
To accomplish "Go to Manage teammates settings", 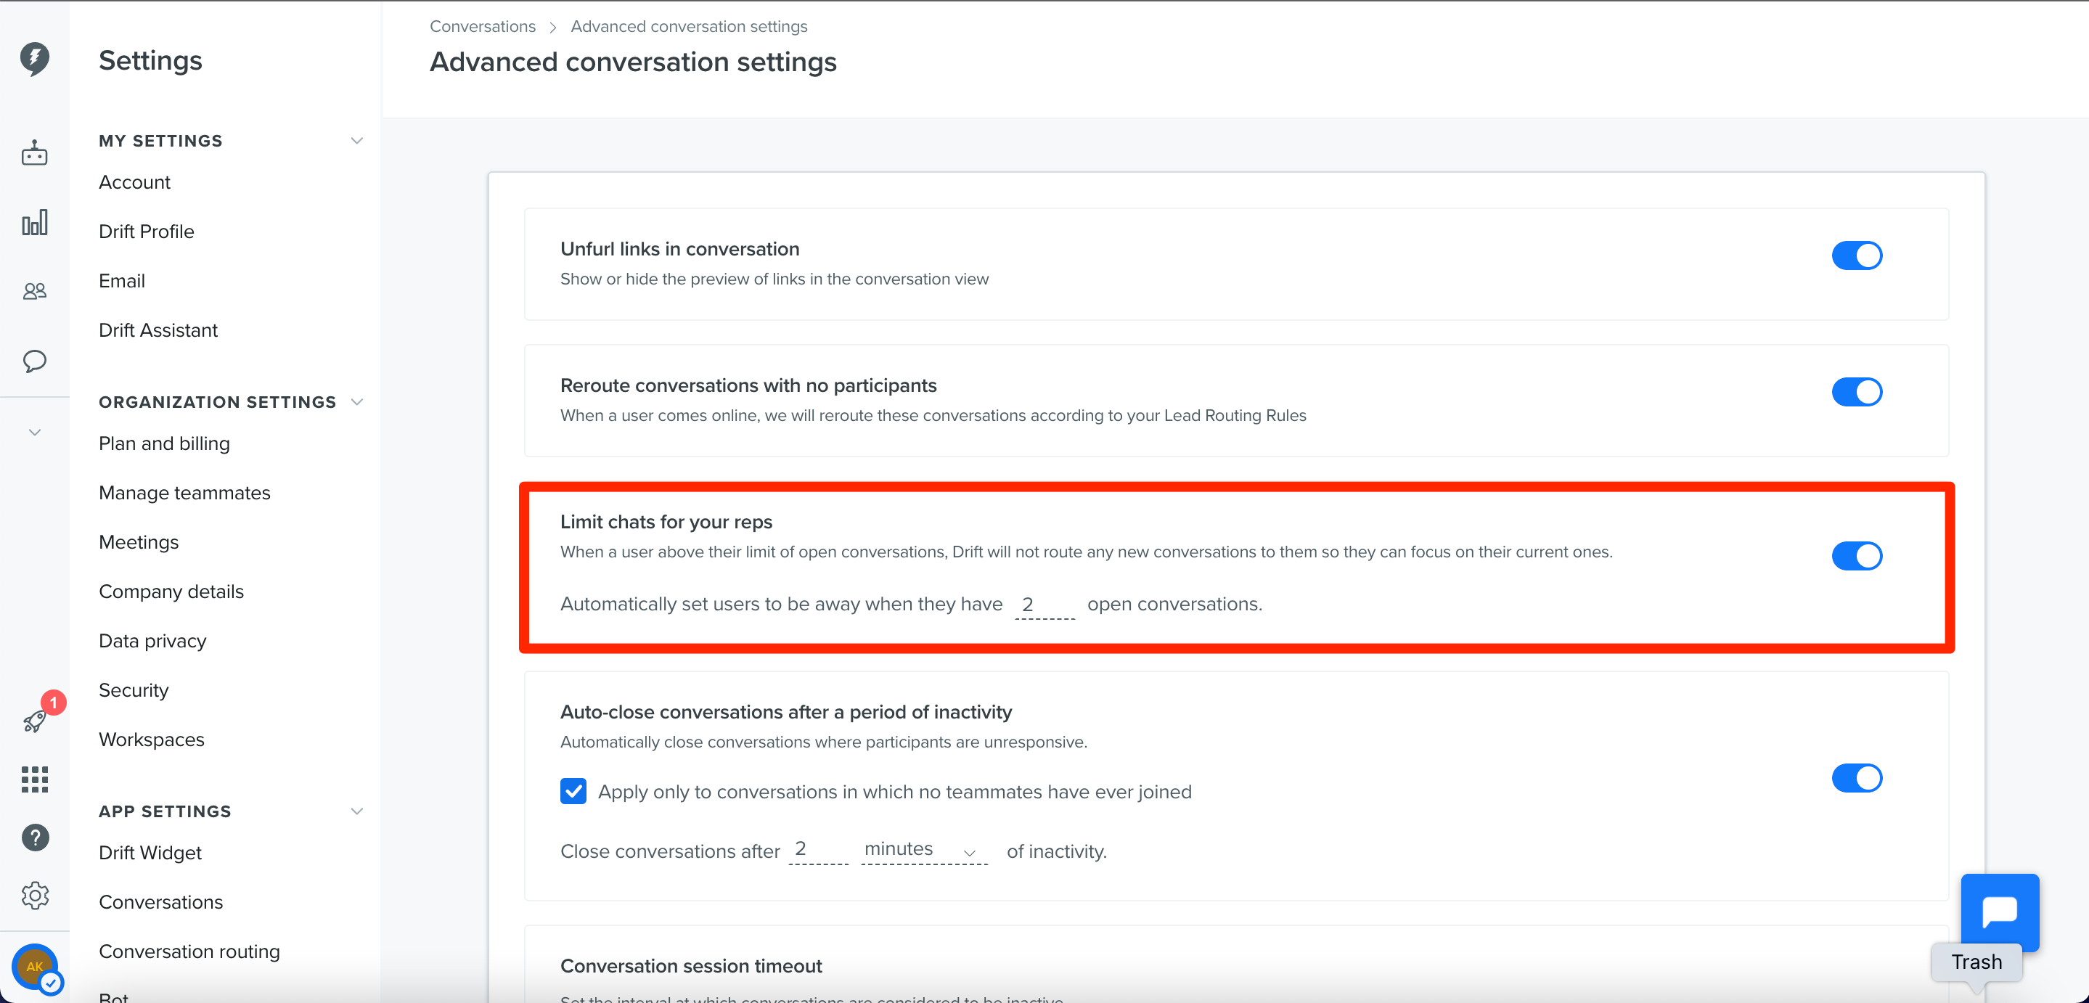I will click(x=184, y=492).
